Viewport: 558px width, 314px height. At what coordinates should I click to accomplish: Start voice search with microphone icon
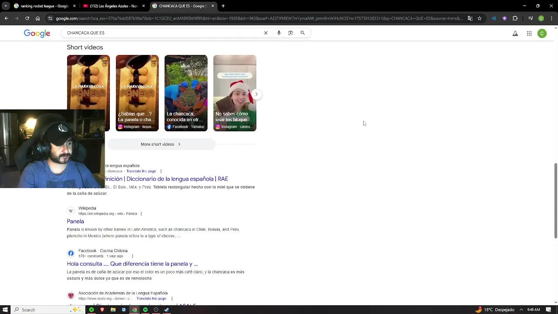(x=279, y=33)
